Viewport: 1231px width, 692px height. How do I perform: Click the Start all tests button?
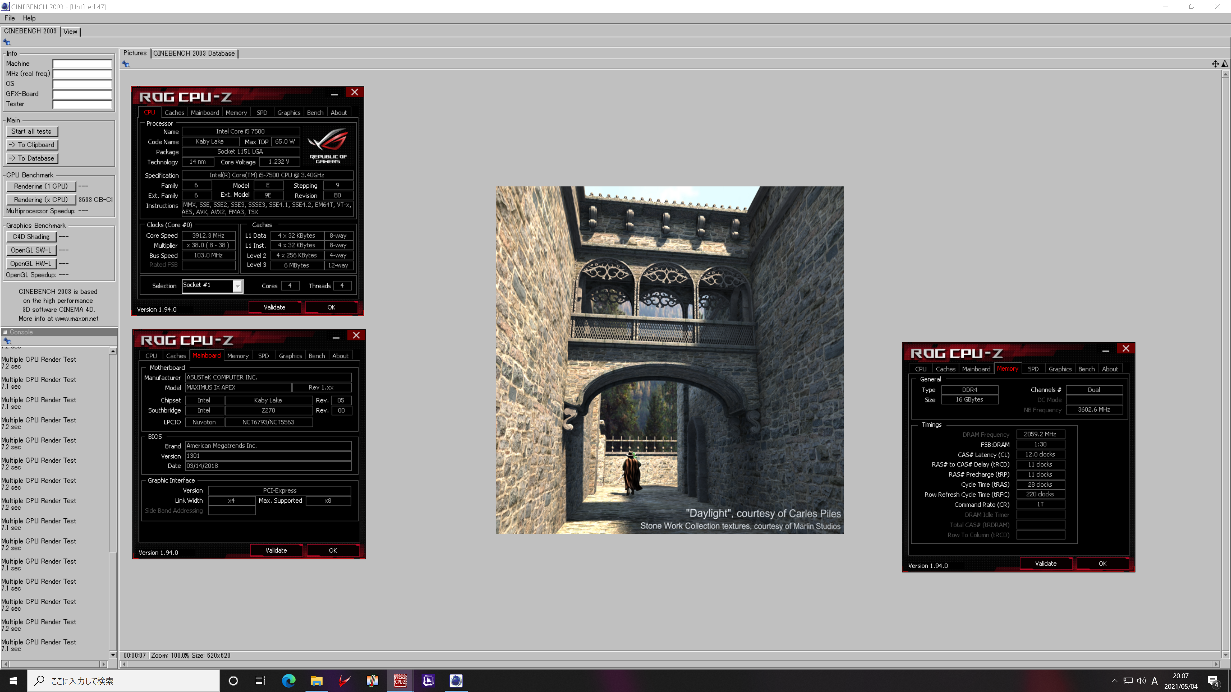31,131
